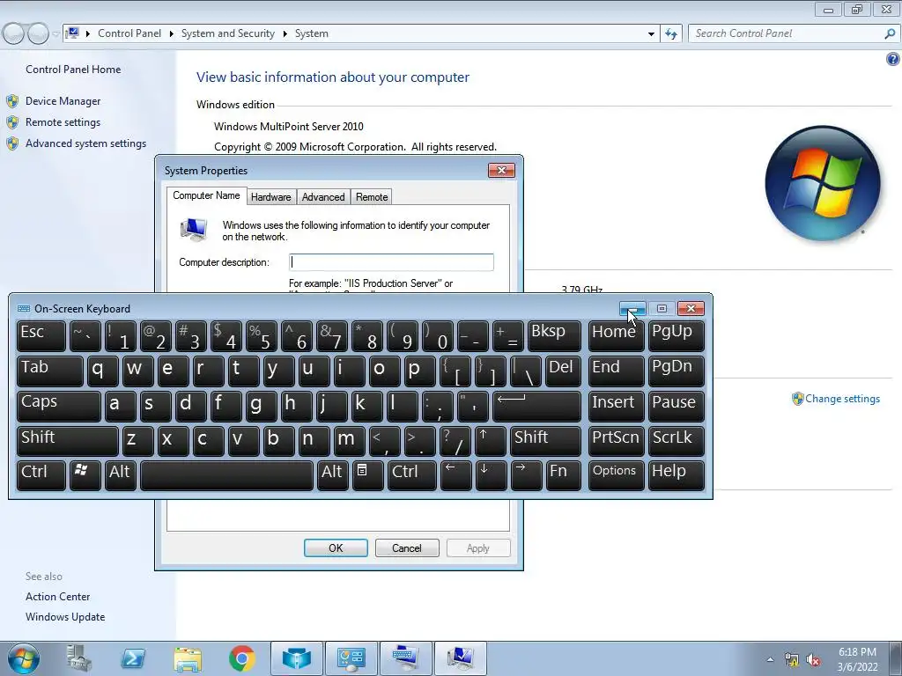Viewport: 902px width, 676px height.
Task: Tap the Tab key on On-Screen Keyboard
Action: (x=50, y=371)
